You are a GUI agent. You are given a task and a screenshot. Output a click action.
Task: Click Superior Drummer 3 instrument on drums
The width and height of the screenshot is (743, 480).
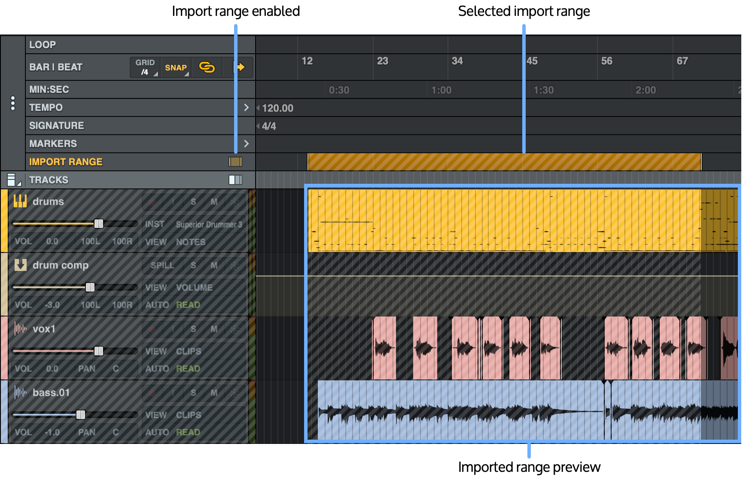coord(209,224)
